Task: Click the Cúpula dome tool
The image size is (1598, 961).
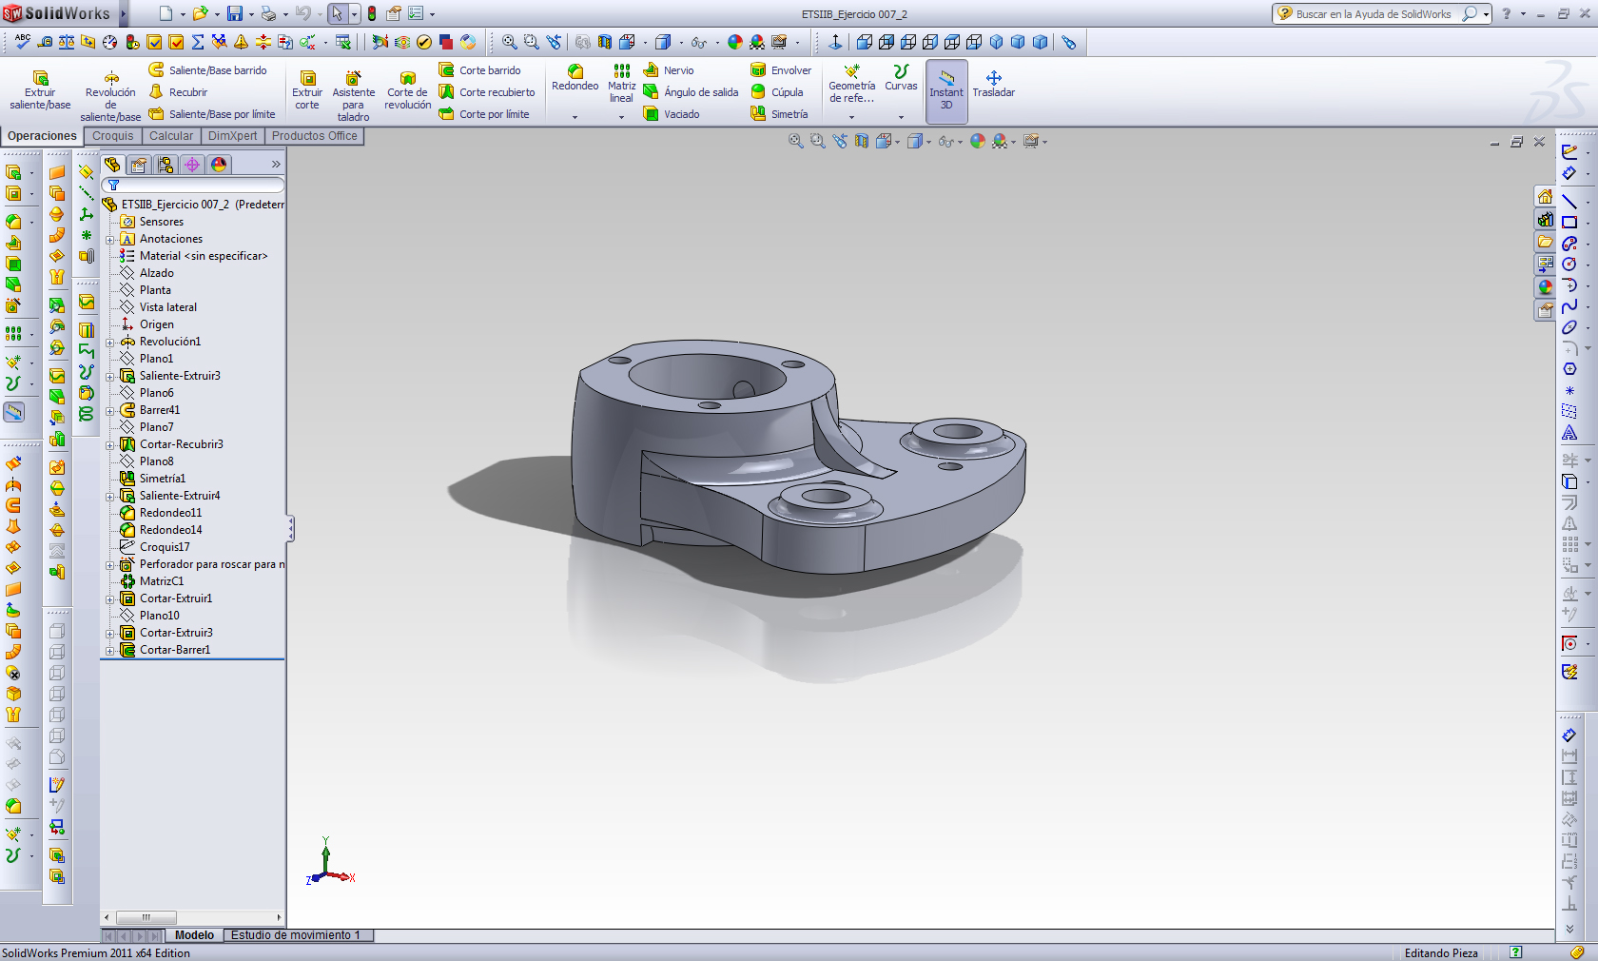Action: [x=777, y=92]
